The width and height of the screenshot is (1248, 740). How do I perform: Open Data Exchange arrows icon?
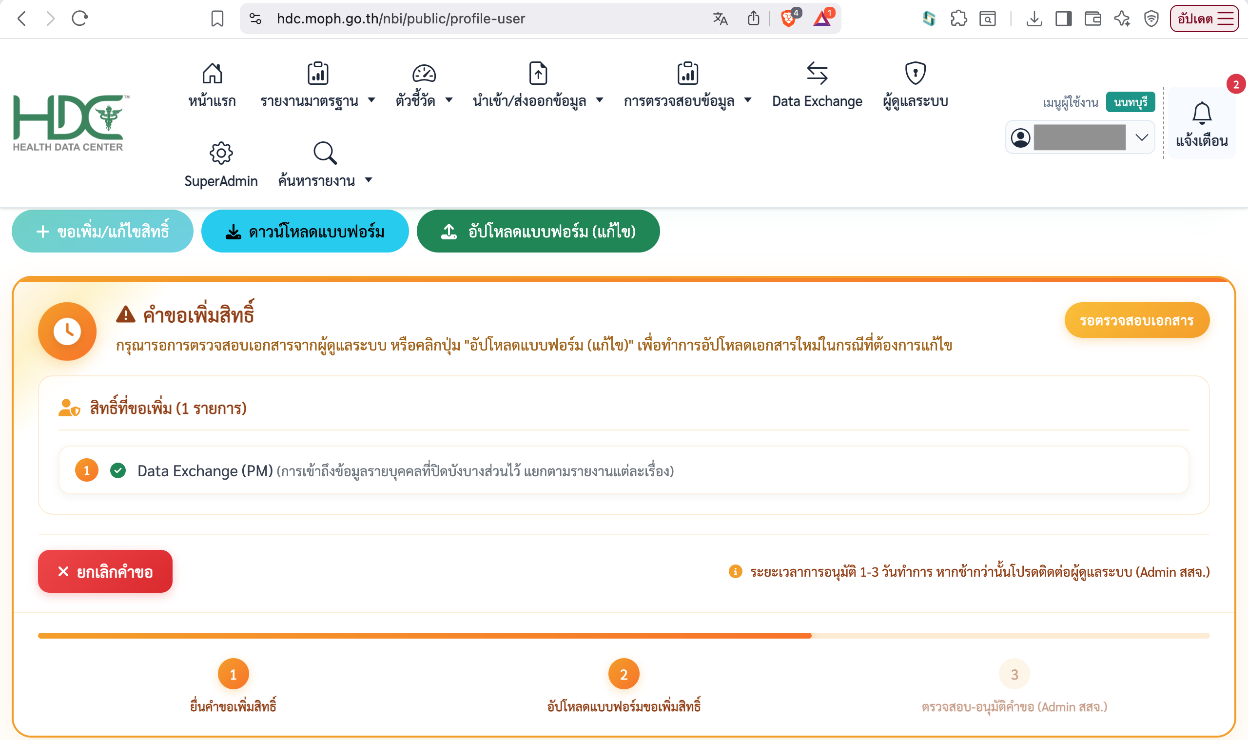point(817,74)
